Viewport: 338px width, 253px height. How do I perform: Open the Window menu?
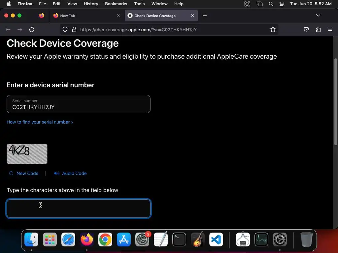coord(159,4)
